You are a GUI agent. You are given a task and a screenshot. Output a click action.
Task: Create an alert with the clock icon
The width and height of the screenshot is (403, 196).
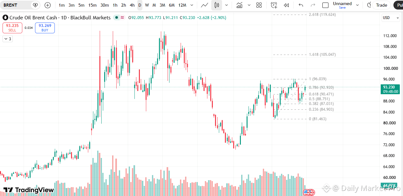274,5
